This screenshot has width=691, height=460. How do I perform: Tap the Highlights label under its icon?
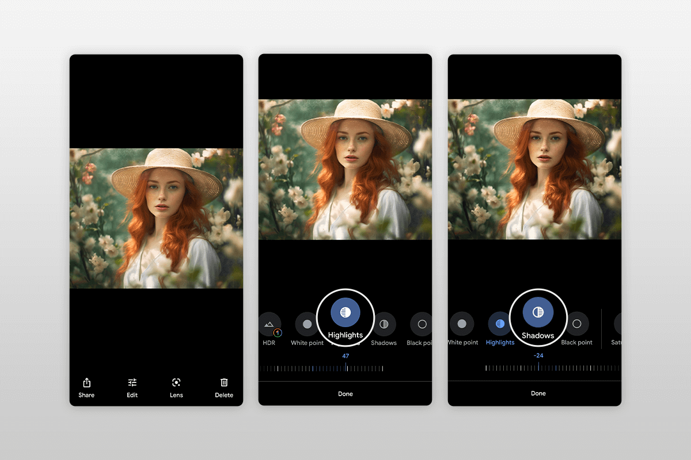[345, 335]
